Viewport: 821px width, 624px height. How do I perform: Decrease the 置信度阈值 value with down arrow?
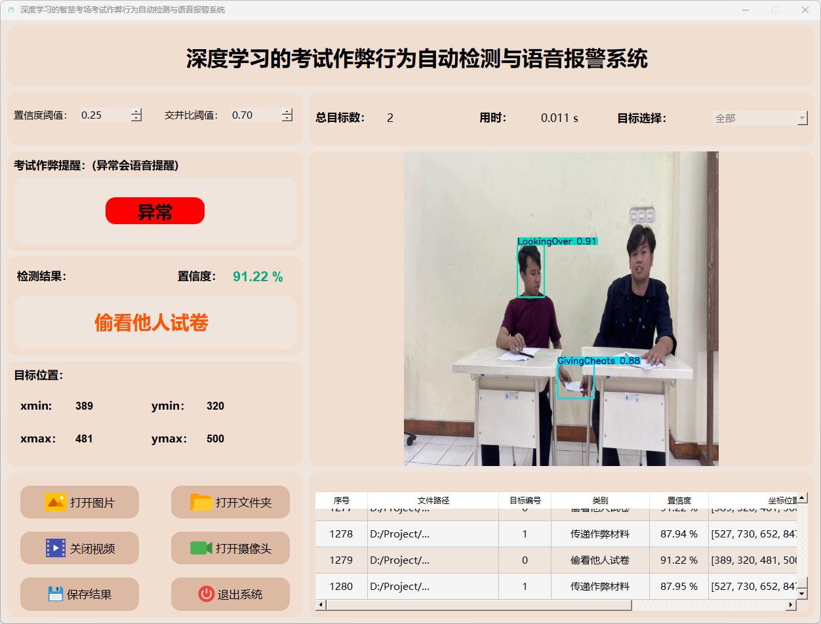coord(136,119)
